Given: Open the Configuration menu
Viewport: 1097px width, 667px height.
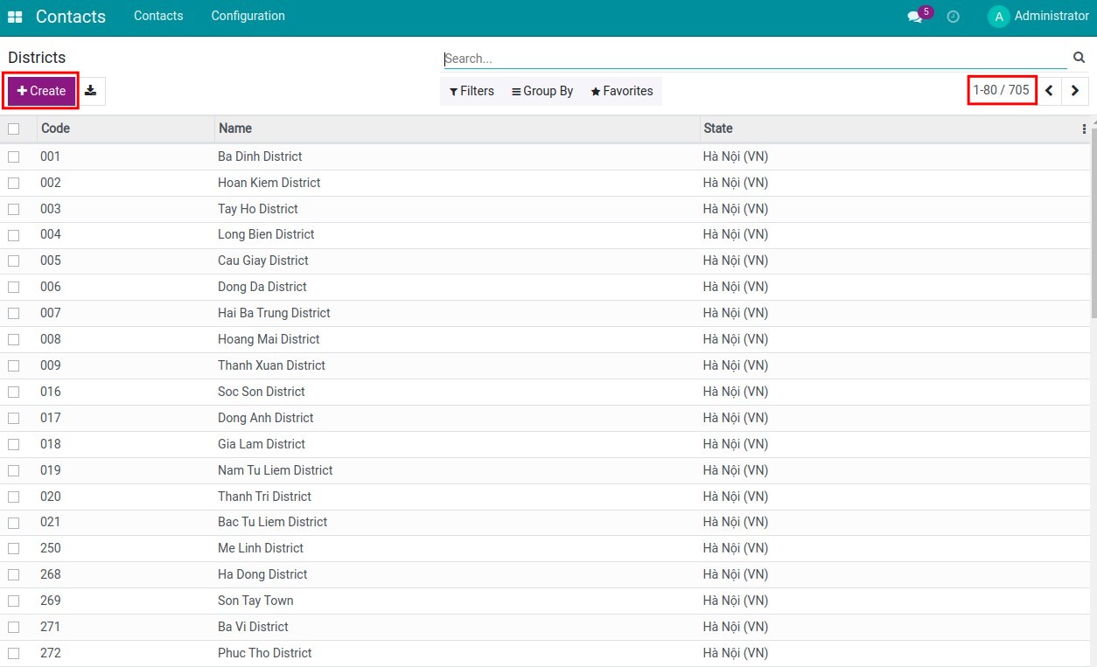Looking at the screenshot, I should [x=248, y=16].
